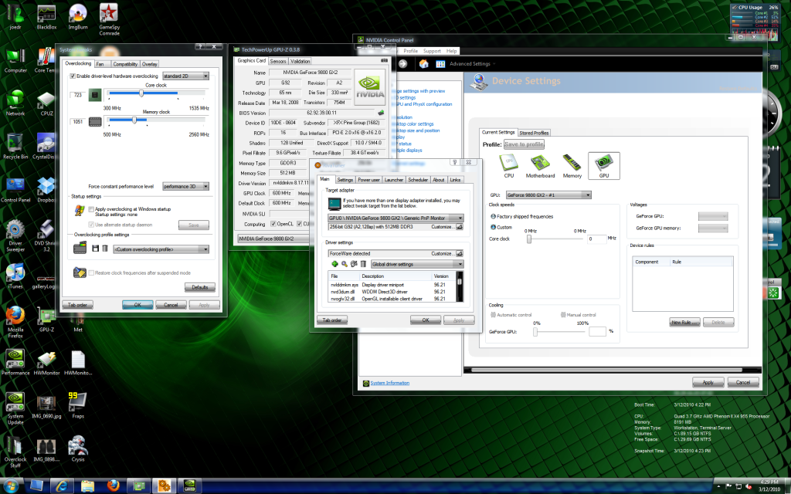Click the camera screenshot icon in GPU-Z

coord(385,60)
